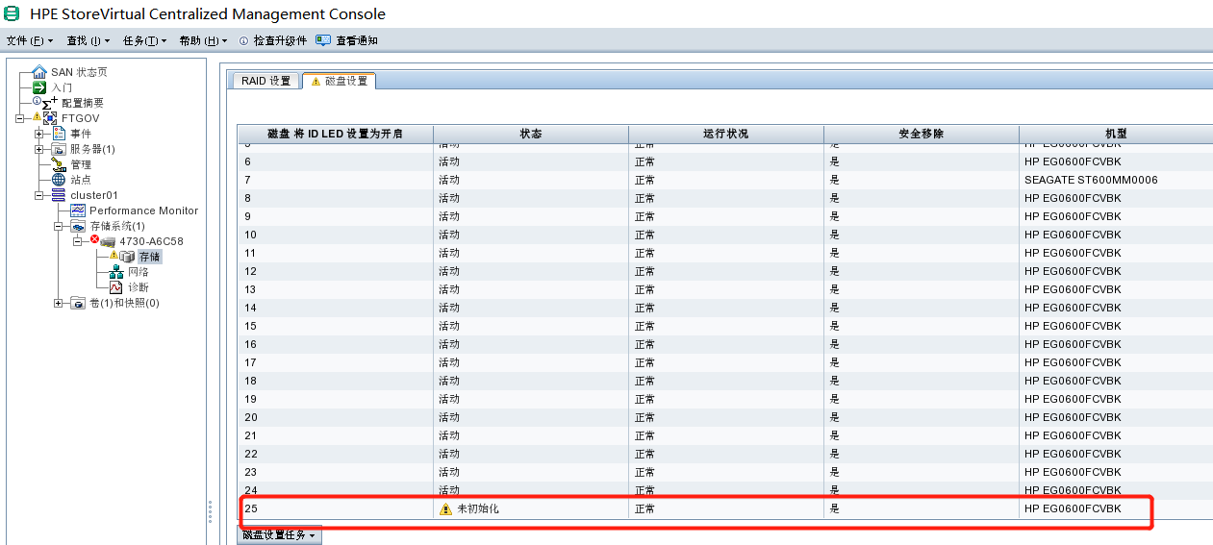Click the warning icon on disk 25 row
Image resolution: width=1213 pixels, height=545 pixels.
click(x=445, y=509)
